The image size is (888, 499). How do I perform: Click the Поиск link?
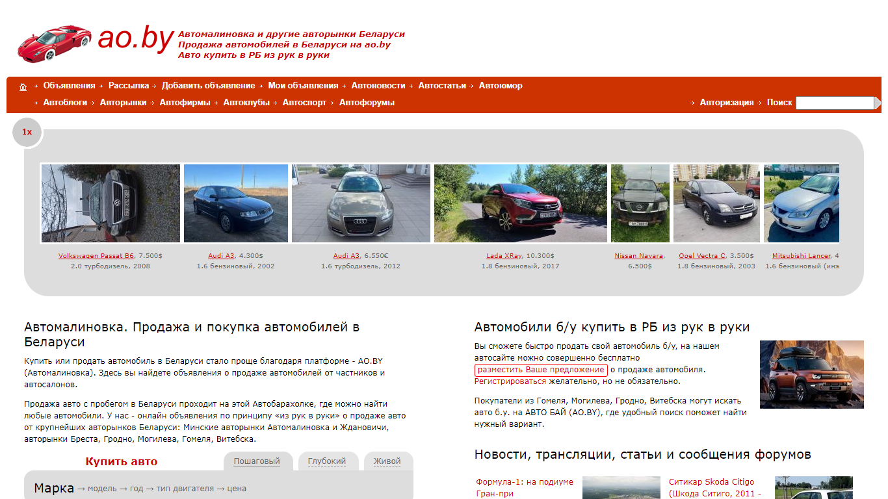click(779, 103)
